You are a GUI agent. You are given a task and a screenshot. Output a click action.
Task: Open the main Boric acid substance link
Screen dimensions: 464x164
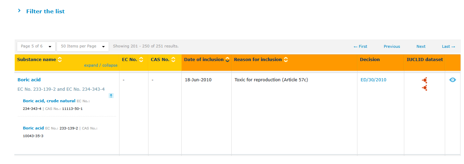pos(29,80)
